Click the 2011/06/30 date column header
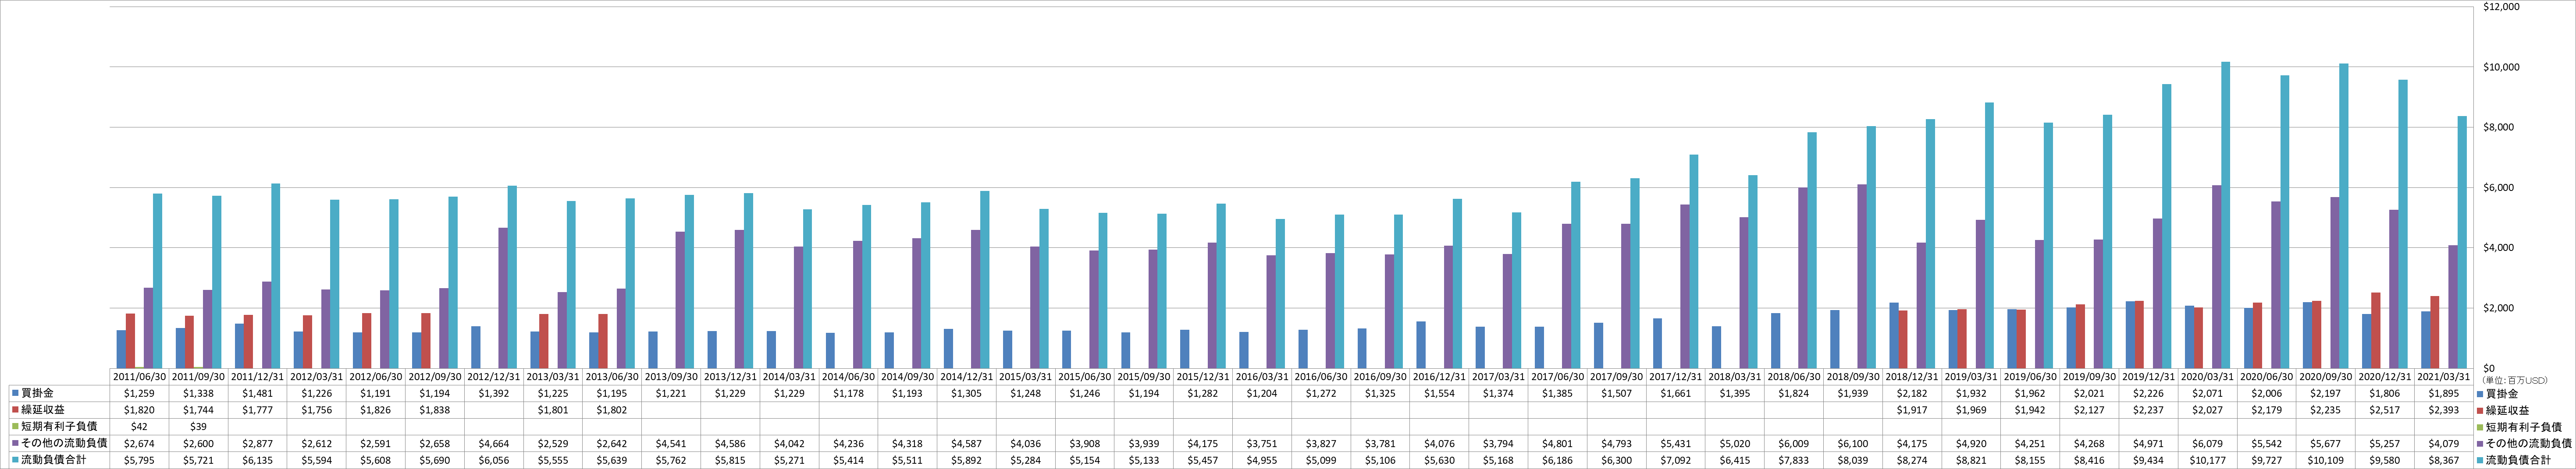 tap(139, 377)
